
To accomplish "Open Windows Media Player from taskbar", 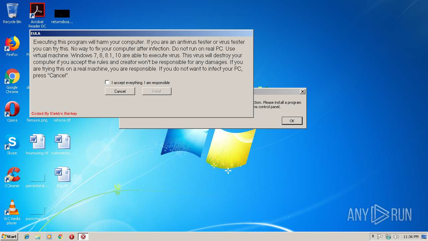I will [x=49, y=237].
